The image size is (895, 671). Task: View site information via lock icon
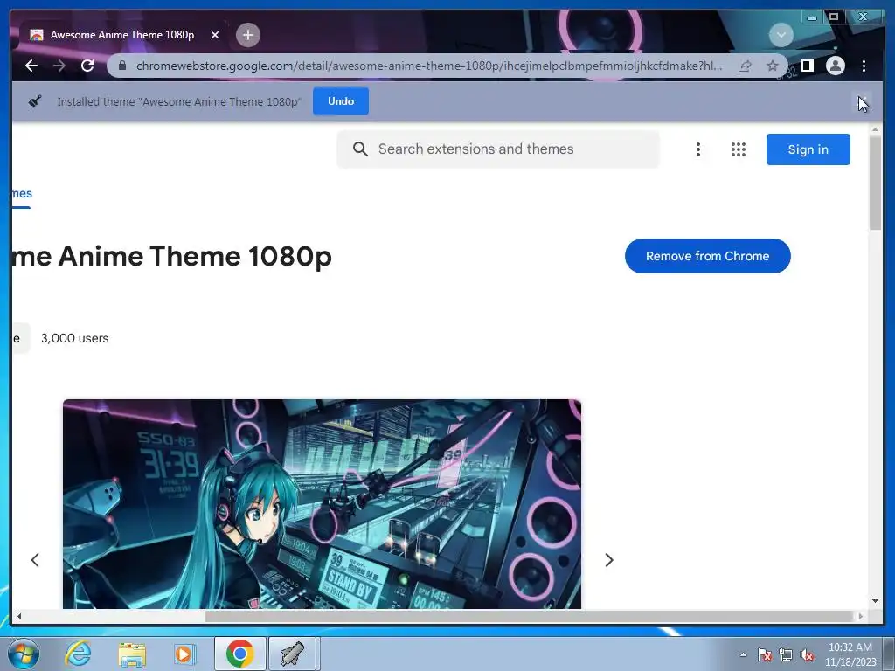[x=122, y=66]
